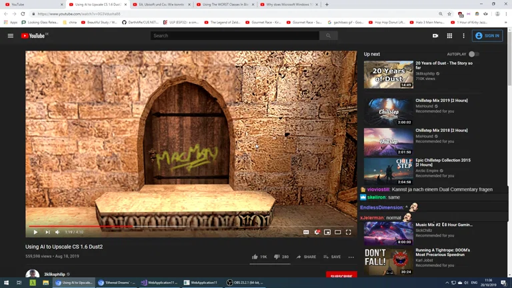The image size is (512, 288).
Task: Close the Using AI to Upscale tab
Action: coord(125,5)
